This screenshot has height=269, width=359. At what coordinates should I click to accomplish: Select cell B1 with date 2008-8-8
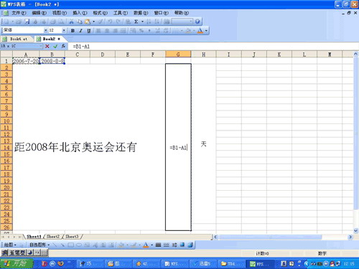52,61
